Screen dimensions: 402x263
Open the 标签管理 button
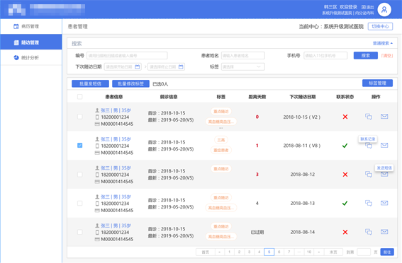tap(377, 83)
